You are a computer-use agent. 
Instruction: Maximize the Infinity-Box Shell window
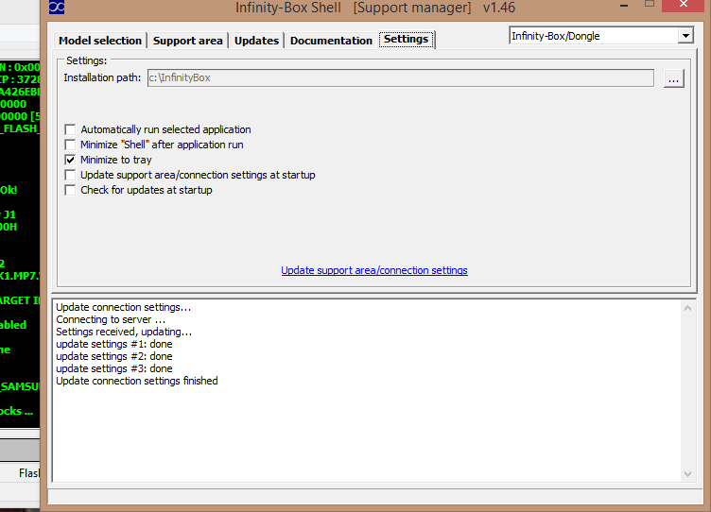click(x=650, y=5)
